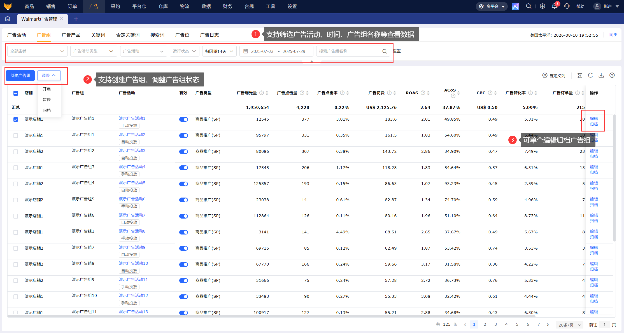Switch to the 广告活动 tab
Image resolution: width=624 pixels, height=333 pixels.
[x=17, y=35]
